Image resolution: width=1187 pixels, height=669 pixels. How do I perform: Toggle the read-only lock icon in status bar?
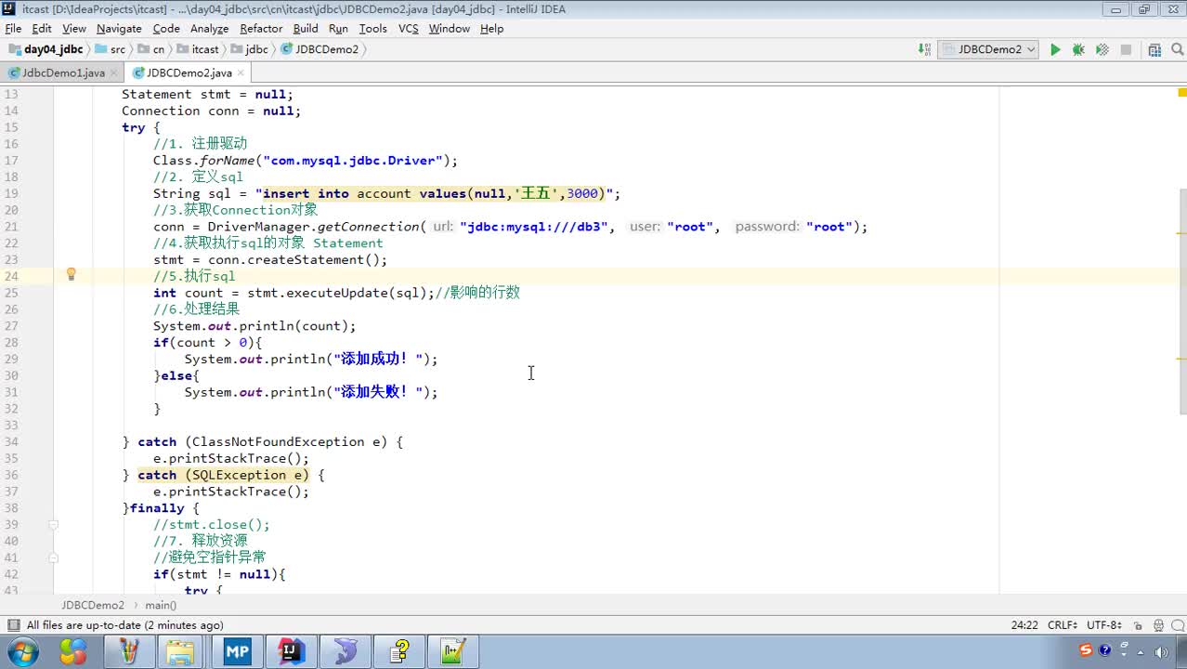click(1138, 625)
